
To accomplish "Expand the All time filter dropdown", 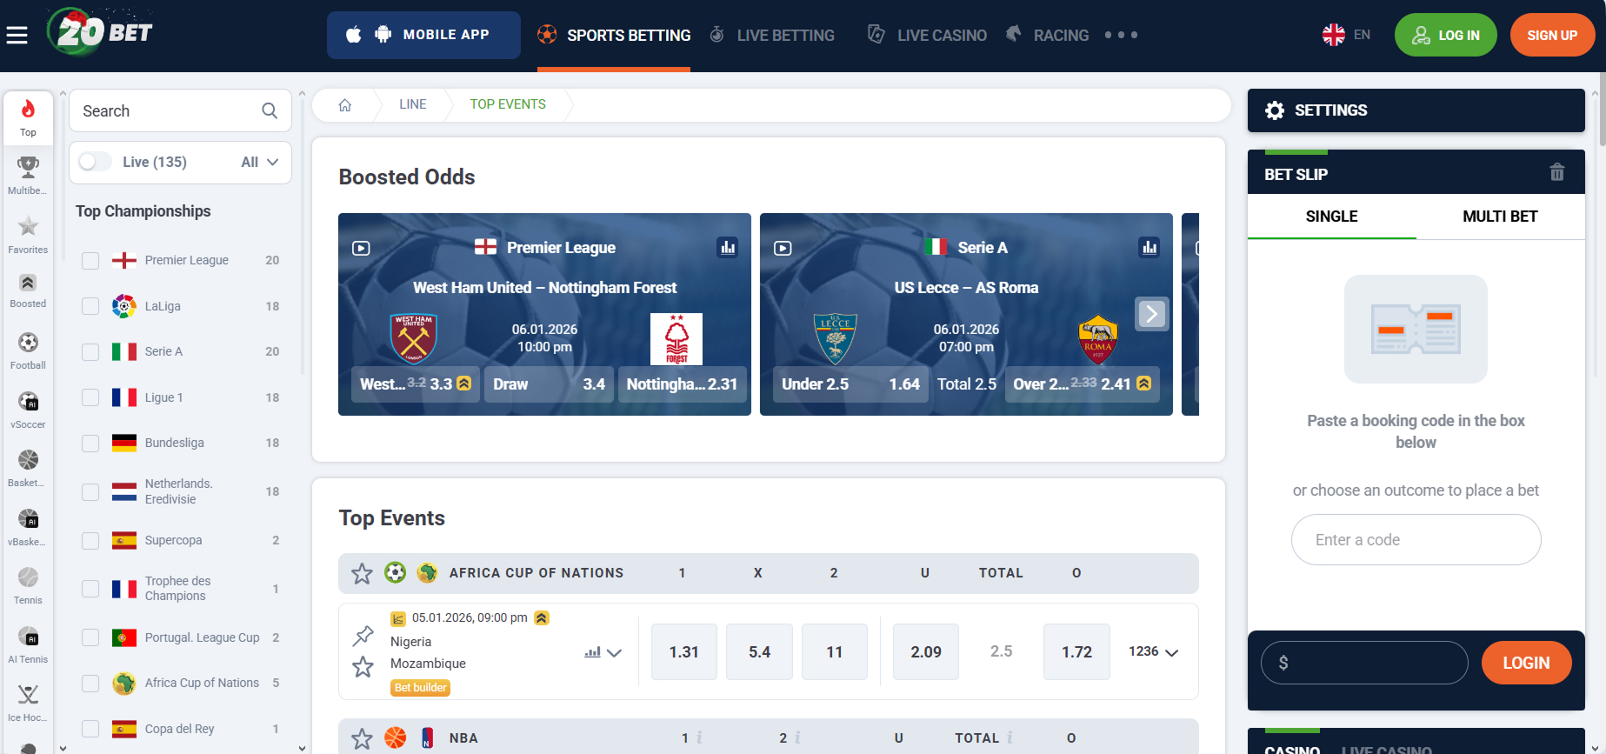I will pos(260,163).
